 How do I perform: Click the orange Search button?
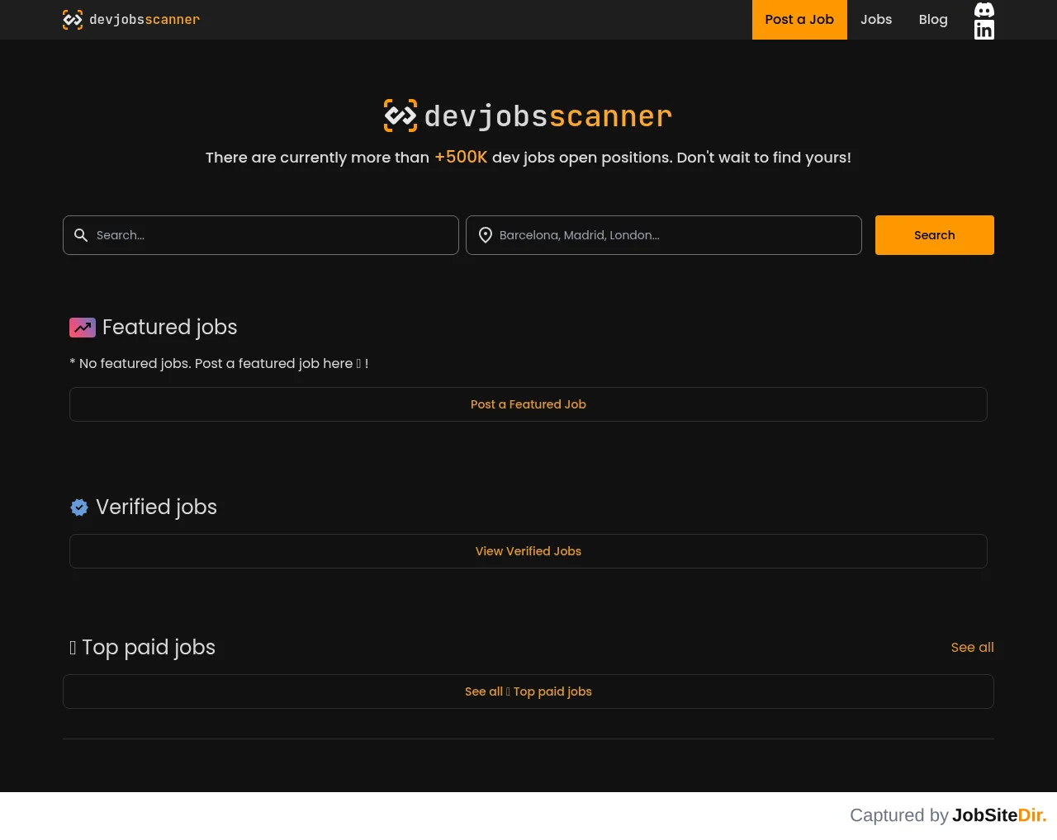pyautogui.click(x=935, y=235)
